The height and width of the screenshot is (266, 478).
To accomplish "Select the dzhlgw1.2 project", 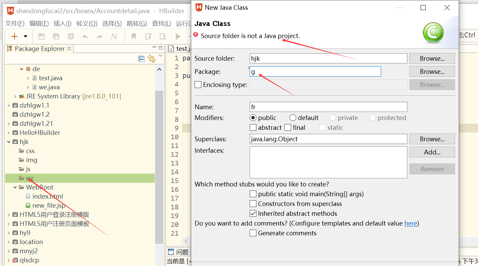I will (34, 114).
